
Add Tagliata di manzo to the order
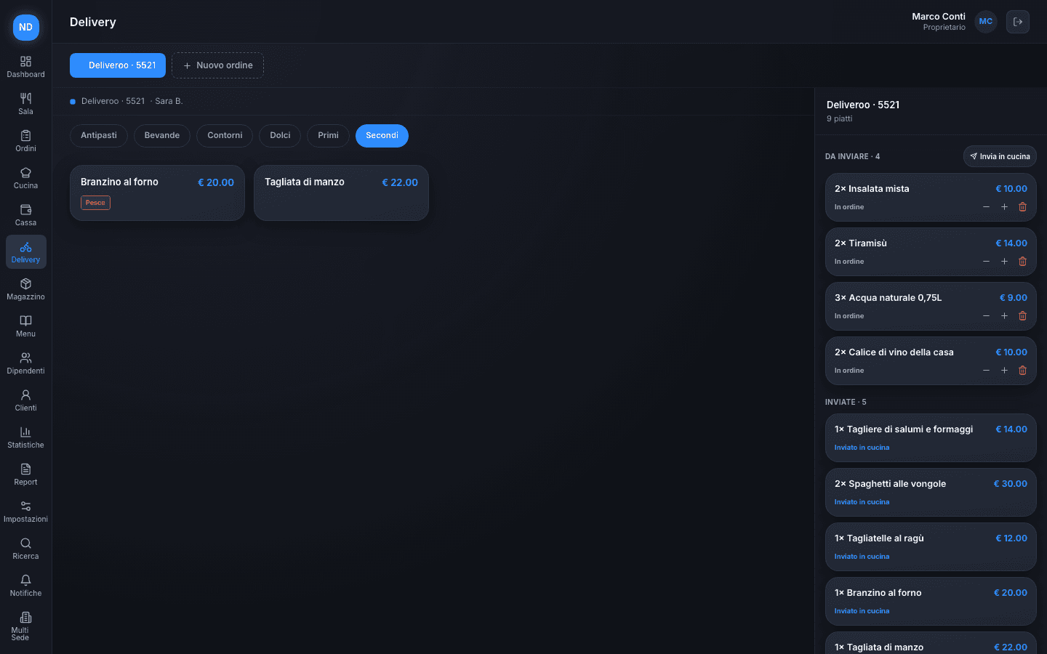[341, 193]
